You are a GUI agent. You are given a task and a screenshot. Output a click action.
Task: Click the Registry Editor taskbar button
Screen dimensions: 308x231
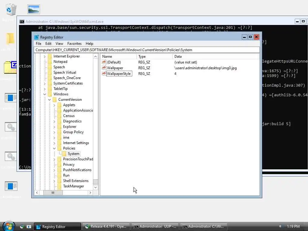(57, 226)
